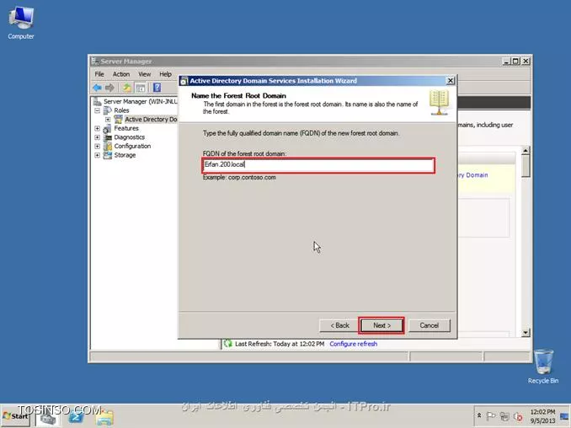Cancel the Active Directory installation wizard

point(430,325)
